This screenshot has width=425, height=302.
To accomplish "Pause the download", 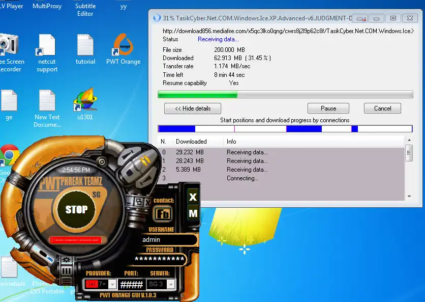I will point(328,108).
